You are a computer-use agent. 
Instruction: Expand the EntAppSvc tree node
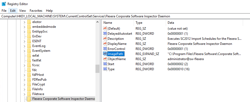[x=24, y=32]
